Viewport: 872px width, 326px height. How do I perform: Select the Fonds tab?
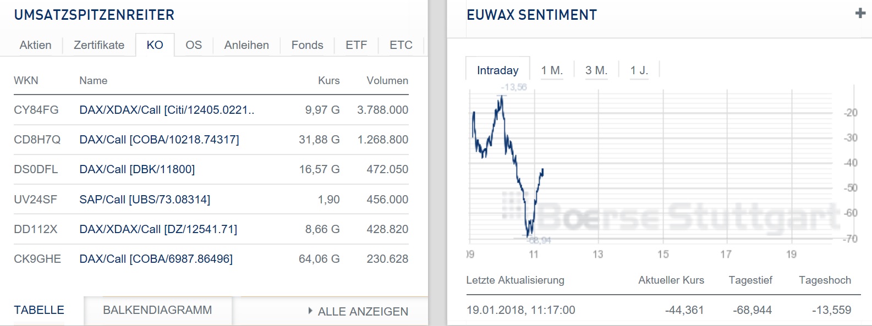tap(307, 45)
